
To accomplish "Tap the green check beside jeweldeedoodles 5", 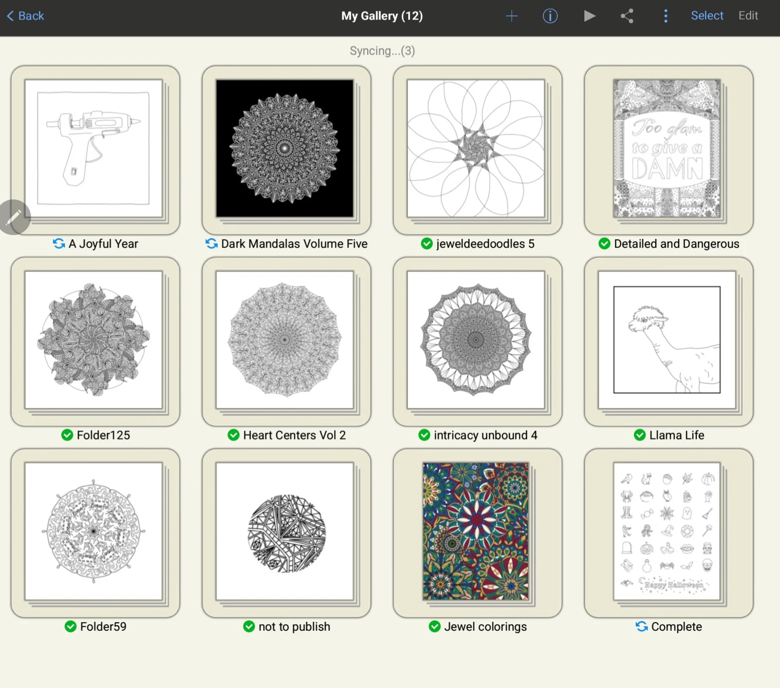I will tap(427, 244).
